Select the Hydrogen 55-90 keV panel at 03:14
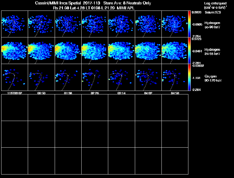 [121, 24]
